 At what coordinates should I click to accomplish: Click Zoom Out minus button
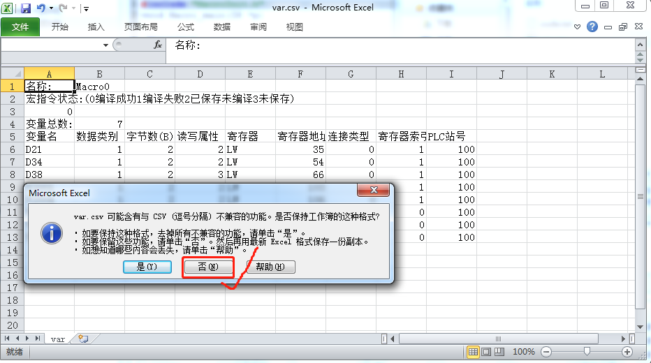click(x=546, y=352)
